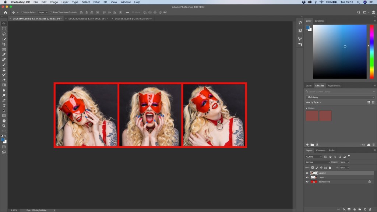Viewport: 377px width, 212px height.
Task: Choose the Horizontal Type tool
Action: coord(4,105)
